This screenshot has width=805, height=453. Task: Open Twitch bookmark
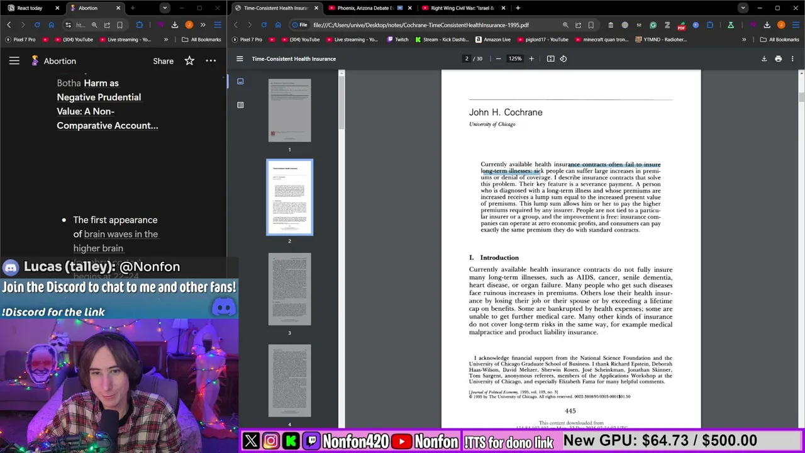coord(397,40)
